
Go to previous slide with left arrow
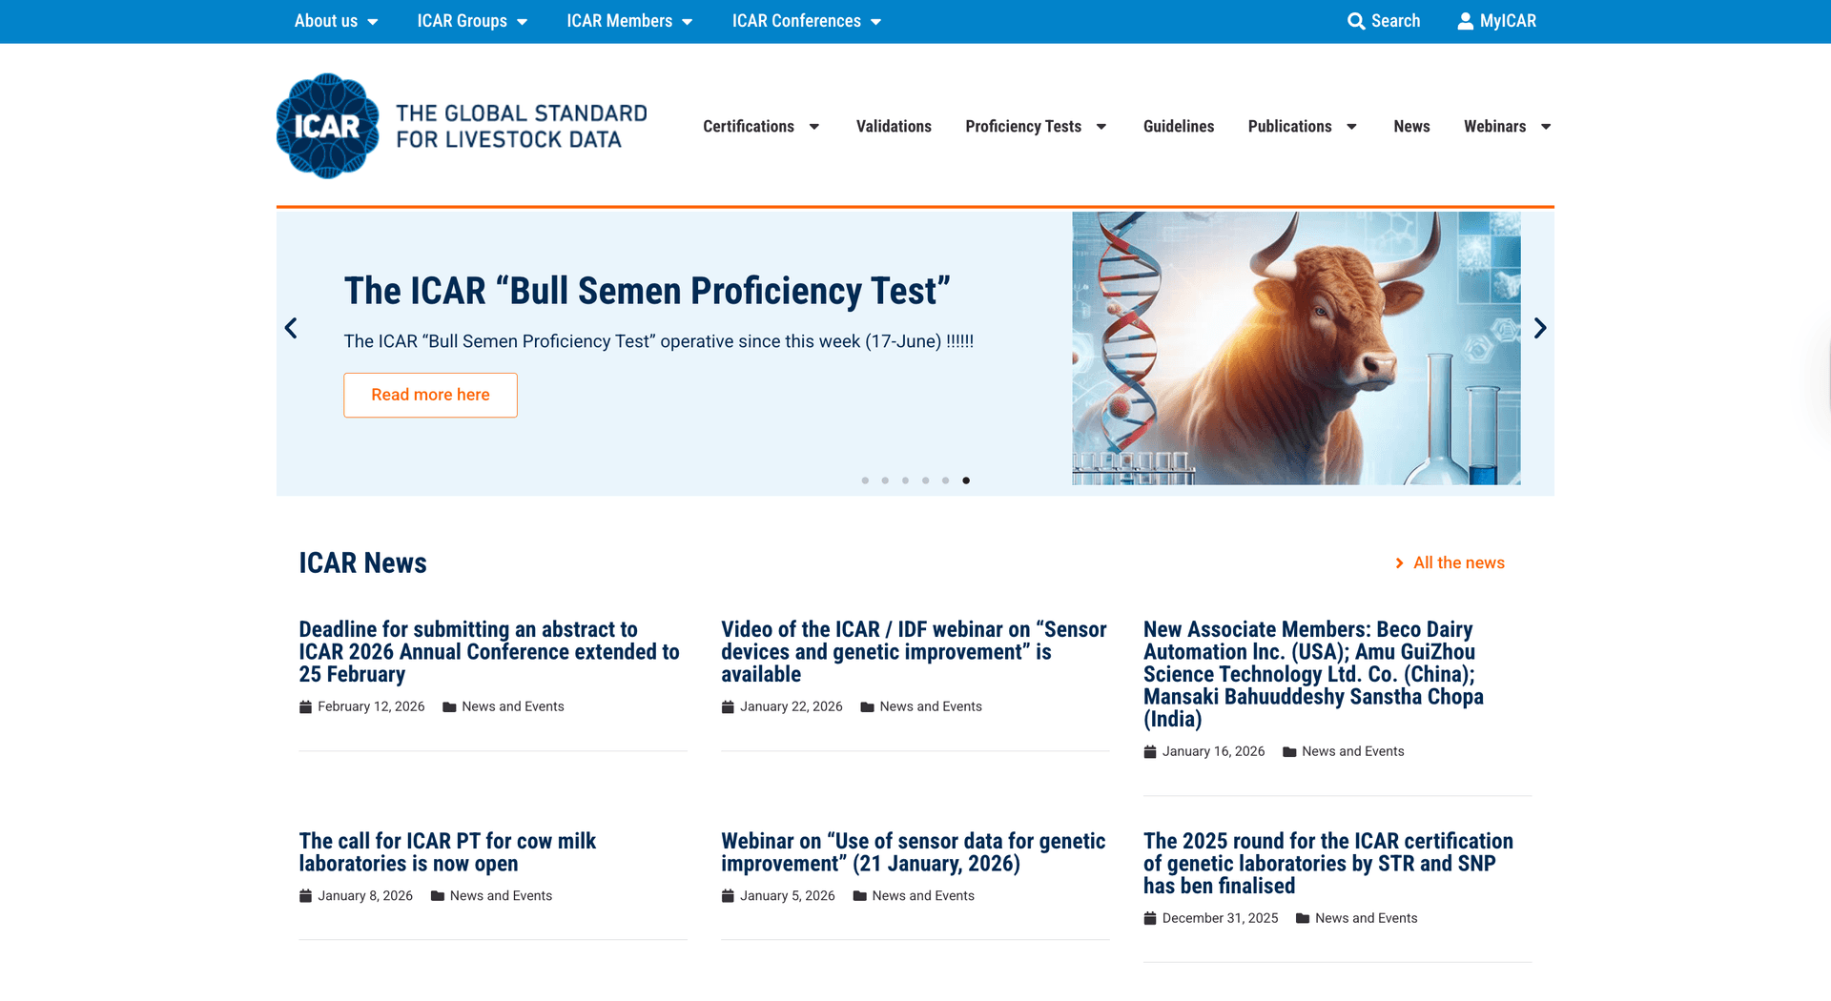pos(291,328)
